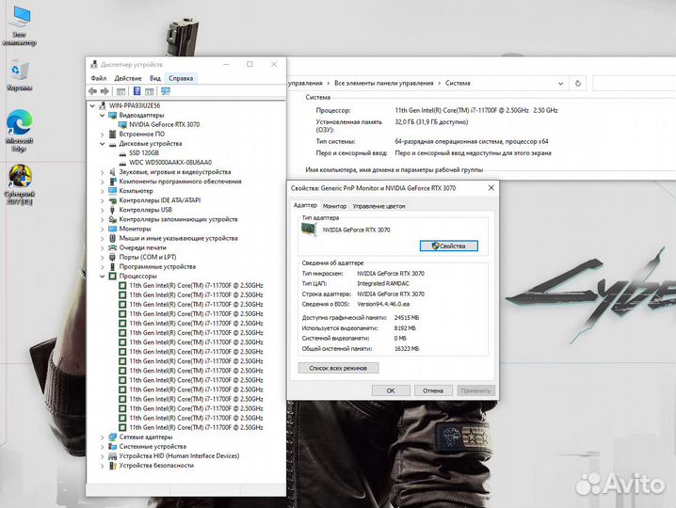Image resolution: width=676 pixels, height=508 pixels.
Task: Close the adapter properties dialog
Action: tap(491, 188)
